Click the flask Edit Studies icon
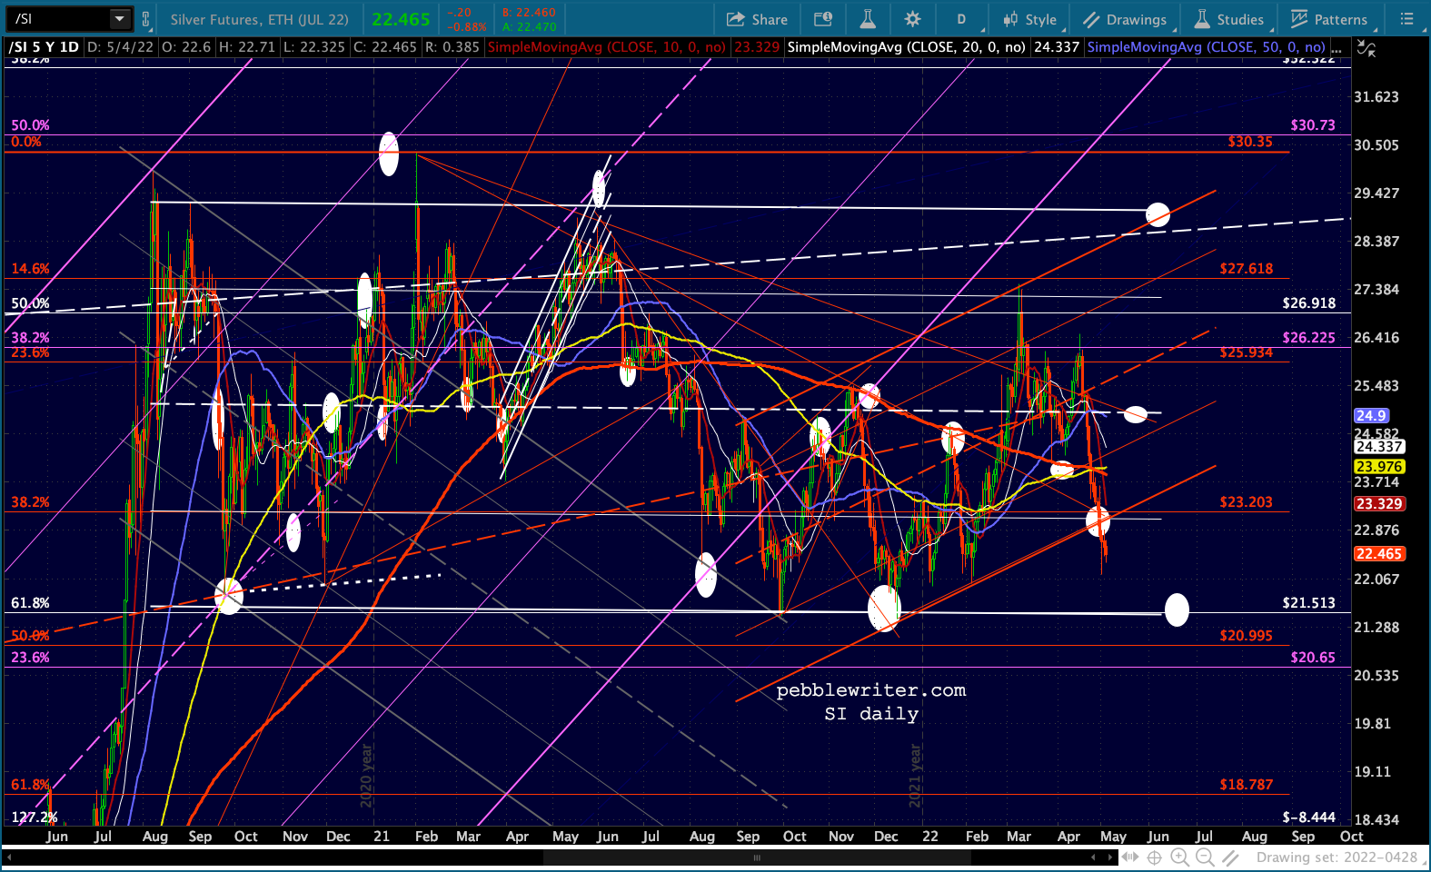Image resolution: width=1431 pixels, height=872 pixels. 868,19
